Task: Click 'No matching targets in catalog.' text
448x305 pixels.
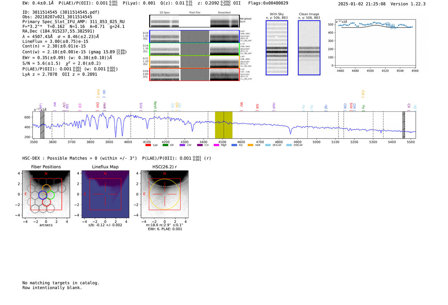Action: pos(61,283)
